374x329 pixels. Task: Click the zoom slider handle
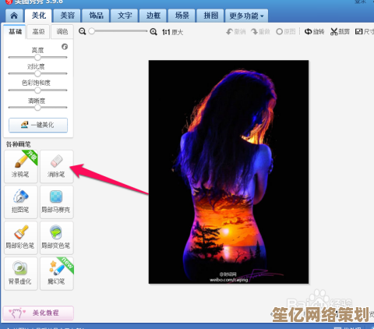coord(91,31)
